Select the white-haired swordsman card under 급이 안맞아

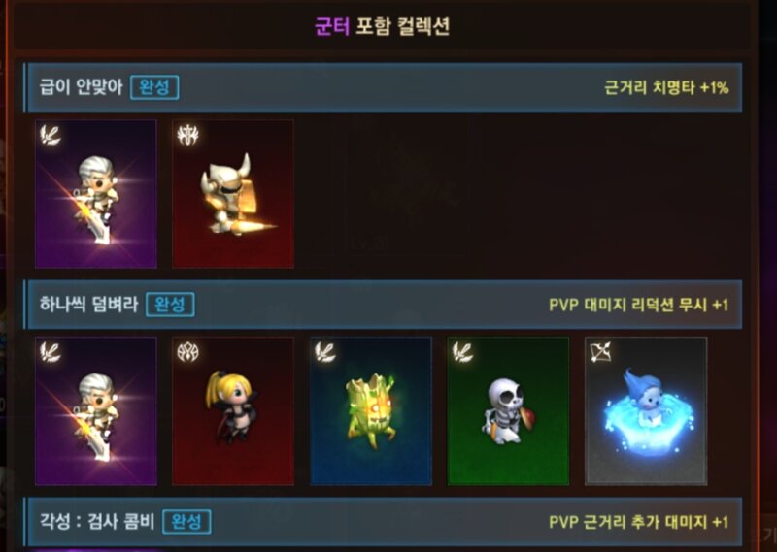point(96,194)
